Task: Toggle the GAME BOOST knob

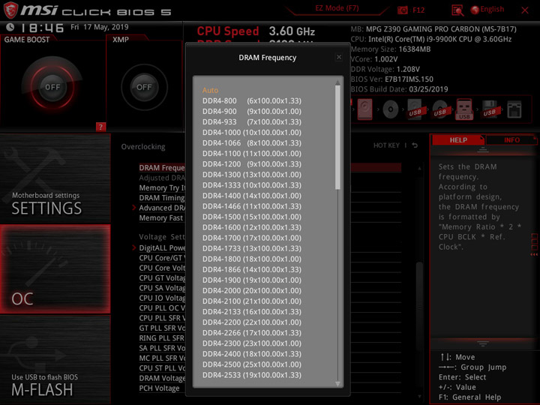Action: tap(52, 87)
